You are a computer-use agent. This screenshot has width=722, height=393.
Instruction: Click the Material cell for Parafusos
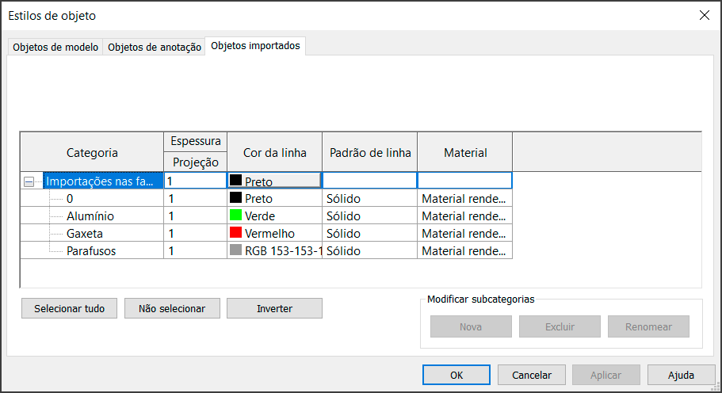coord(464,251)
